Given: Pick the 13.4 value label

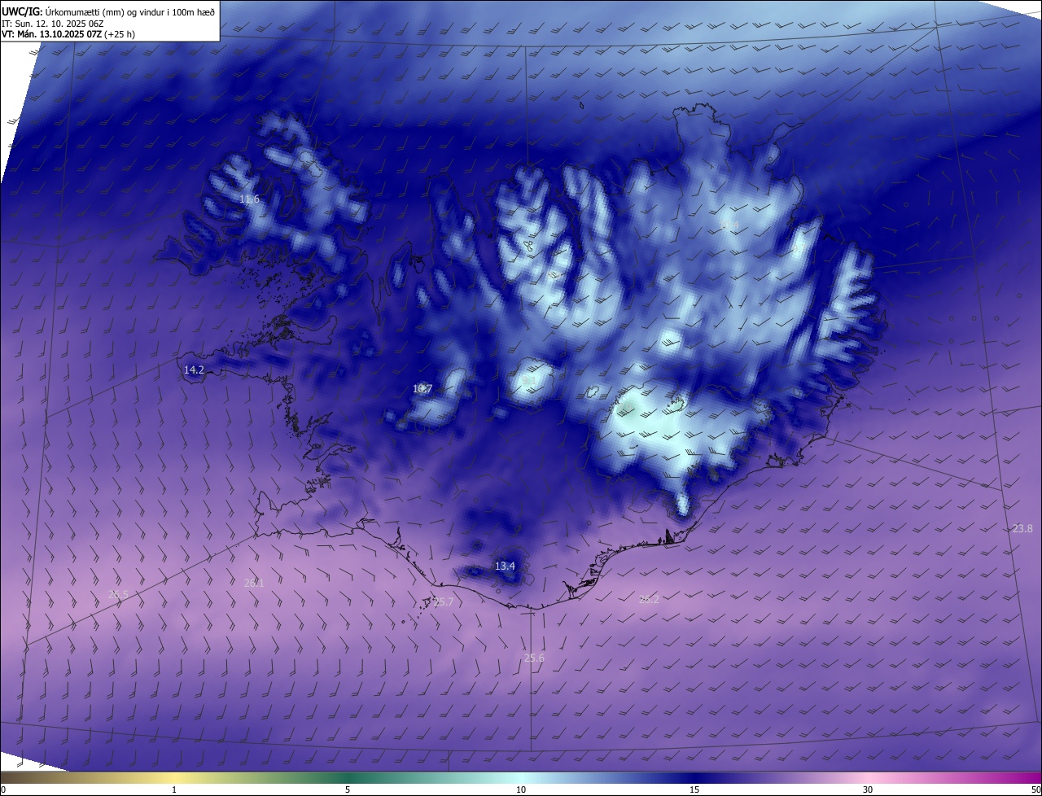Looking at the screenshot, I should tap(505, 566).
